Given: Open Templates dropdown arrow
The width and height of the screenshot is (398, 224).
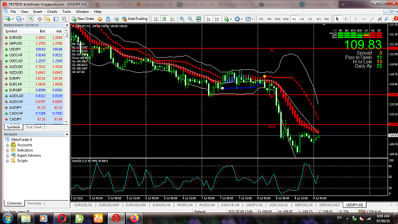Looking at the screenshot, I should coord(252,19).
